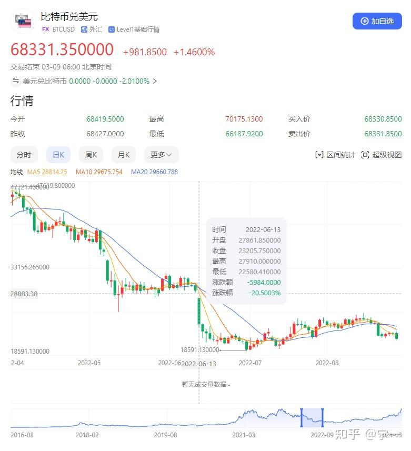Click the +1.4600% change percentage
Viewport: 411px width, 451px height.
click(x=194, y=52)
